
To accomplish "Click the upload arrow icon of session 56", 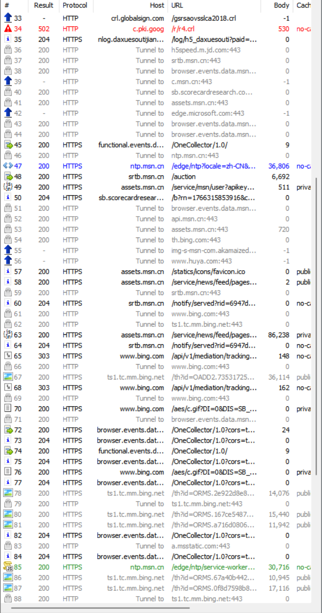I will tap(8, 261).
